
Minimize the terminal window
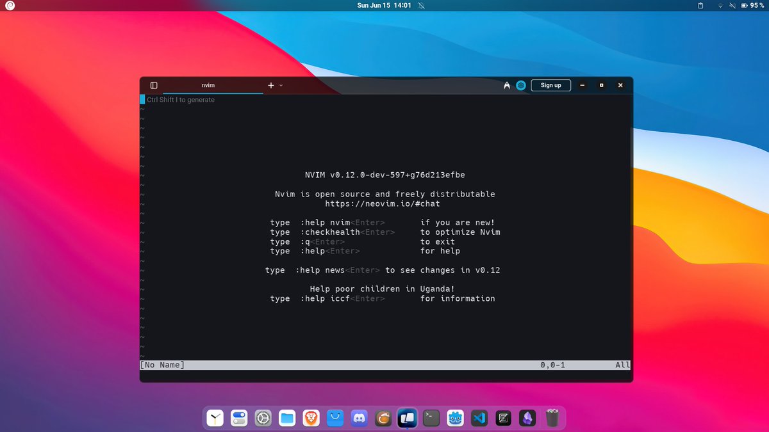point(582,85)
